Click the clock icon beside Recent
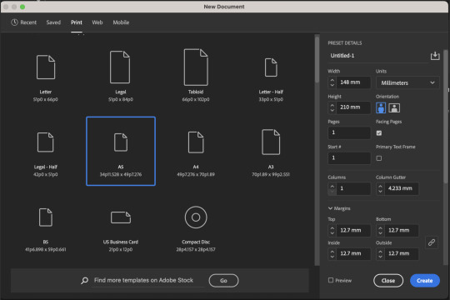This screenshot has height=300, width=450. (14, 22)
